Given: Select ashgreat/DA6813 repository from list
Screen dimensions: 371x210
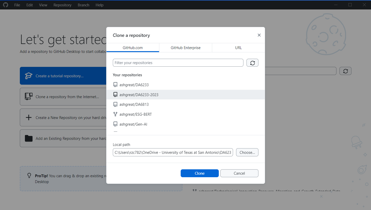Looking at the screenshot, I should [134, 104].
